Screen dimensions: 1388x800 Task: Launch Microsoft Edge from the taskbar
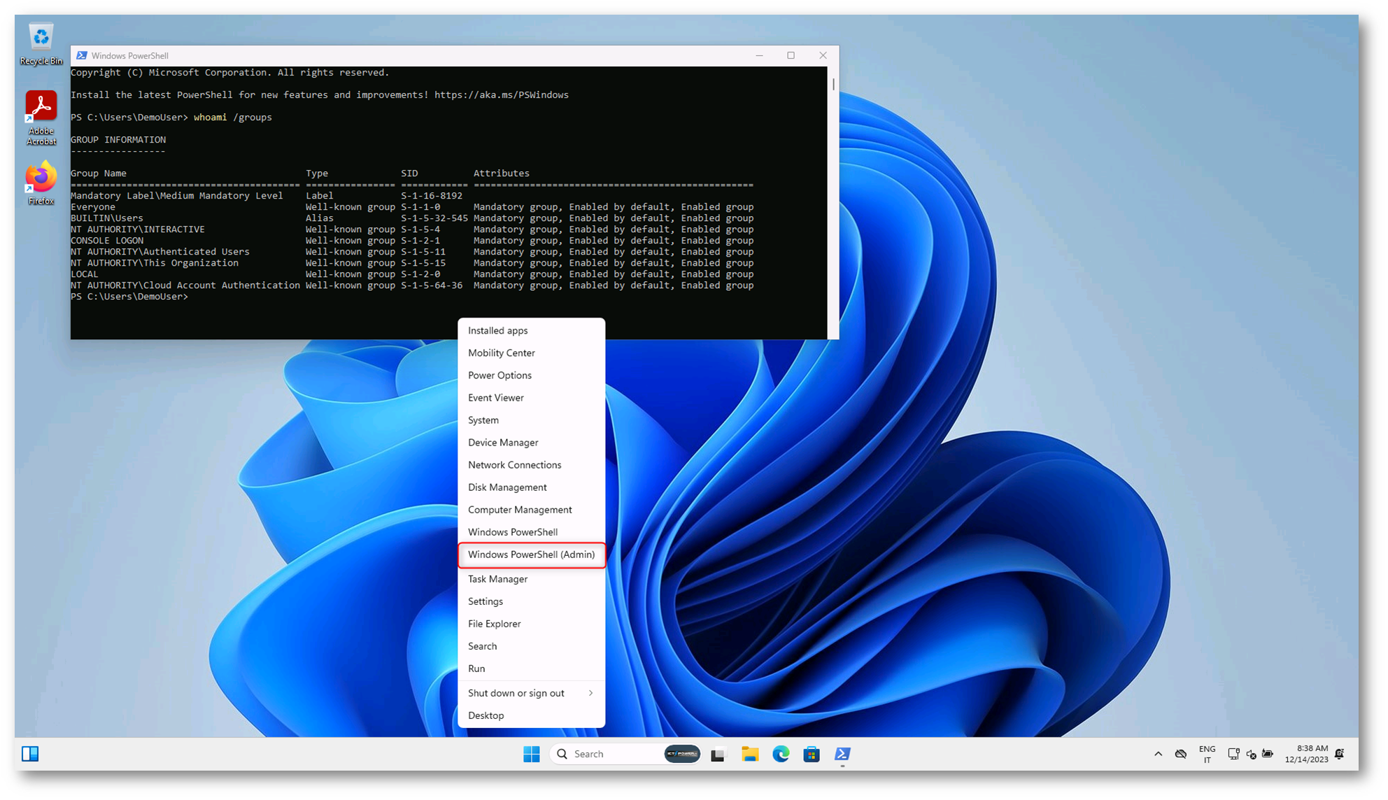tap(781, 754)
